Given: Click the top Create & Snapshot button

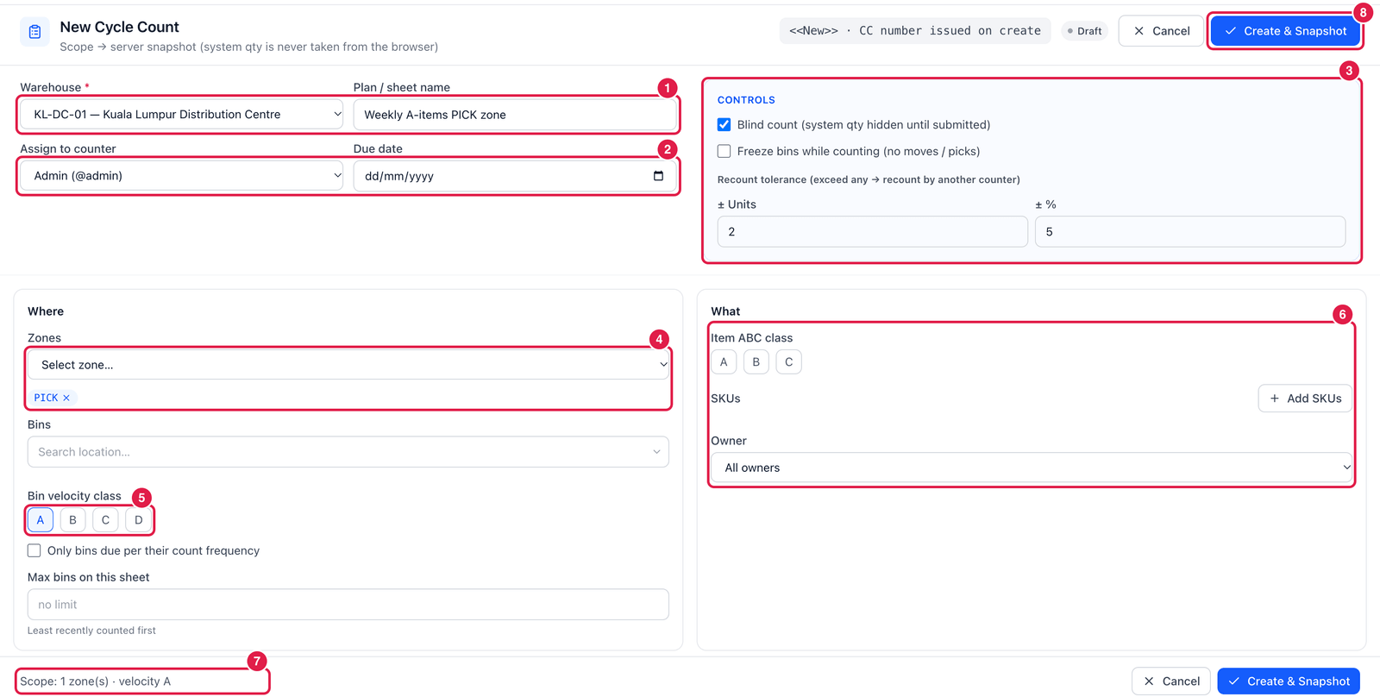Looking at the screenshot, I should tap(1285, 31).
